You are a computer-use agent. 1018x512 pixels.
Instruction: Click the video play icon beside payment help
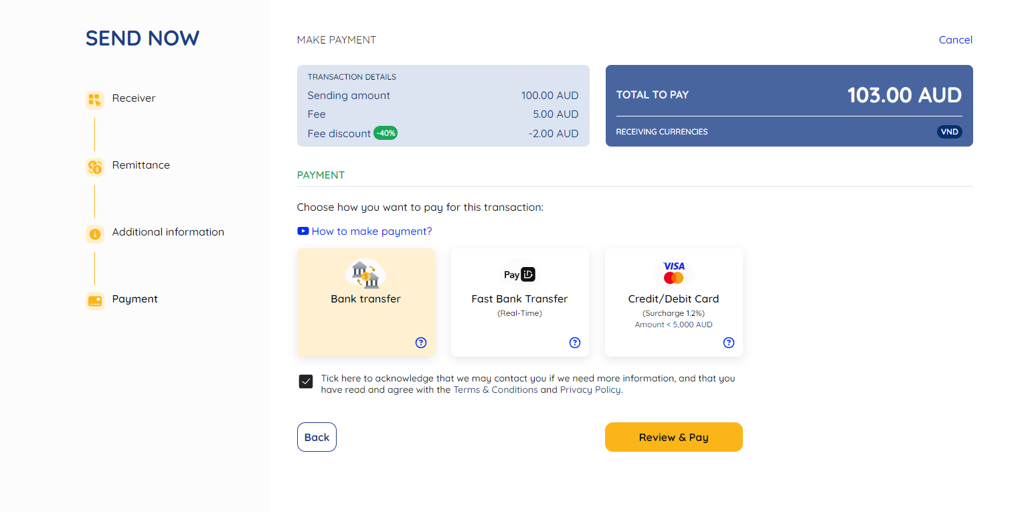click(x=302, y=230)
